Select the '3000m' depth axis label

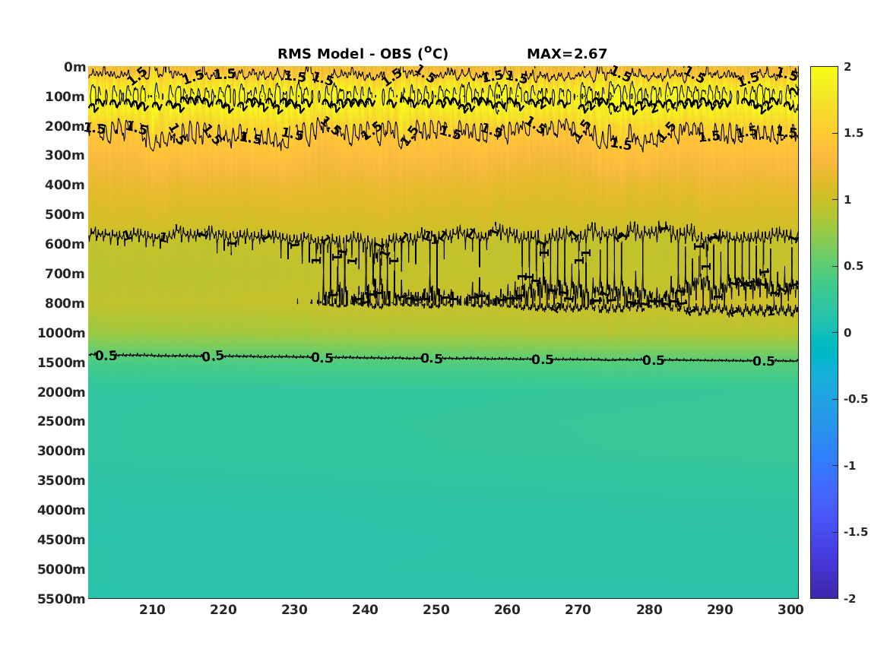(62, 451)
